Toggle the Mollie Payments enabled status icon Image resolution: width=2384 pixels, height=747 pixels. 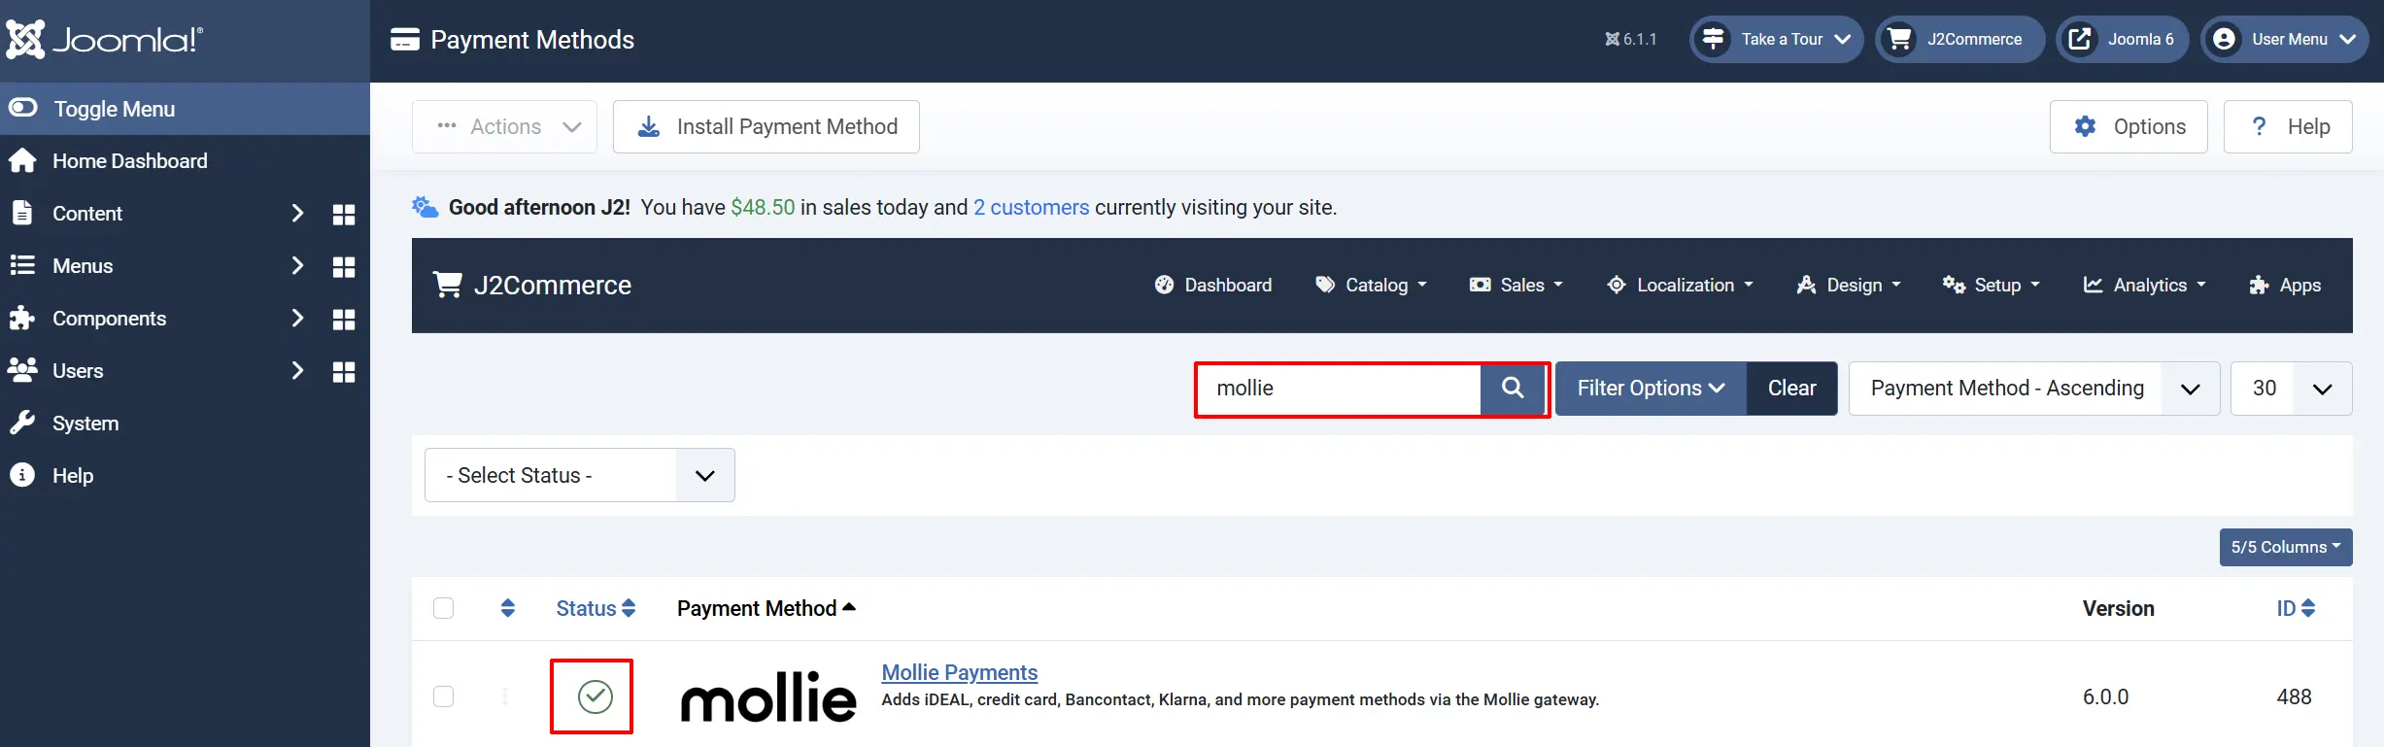coord(595,696)
